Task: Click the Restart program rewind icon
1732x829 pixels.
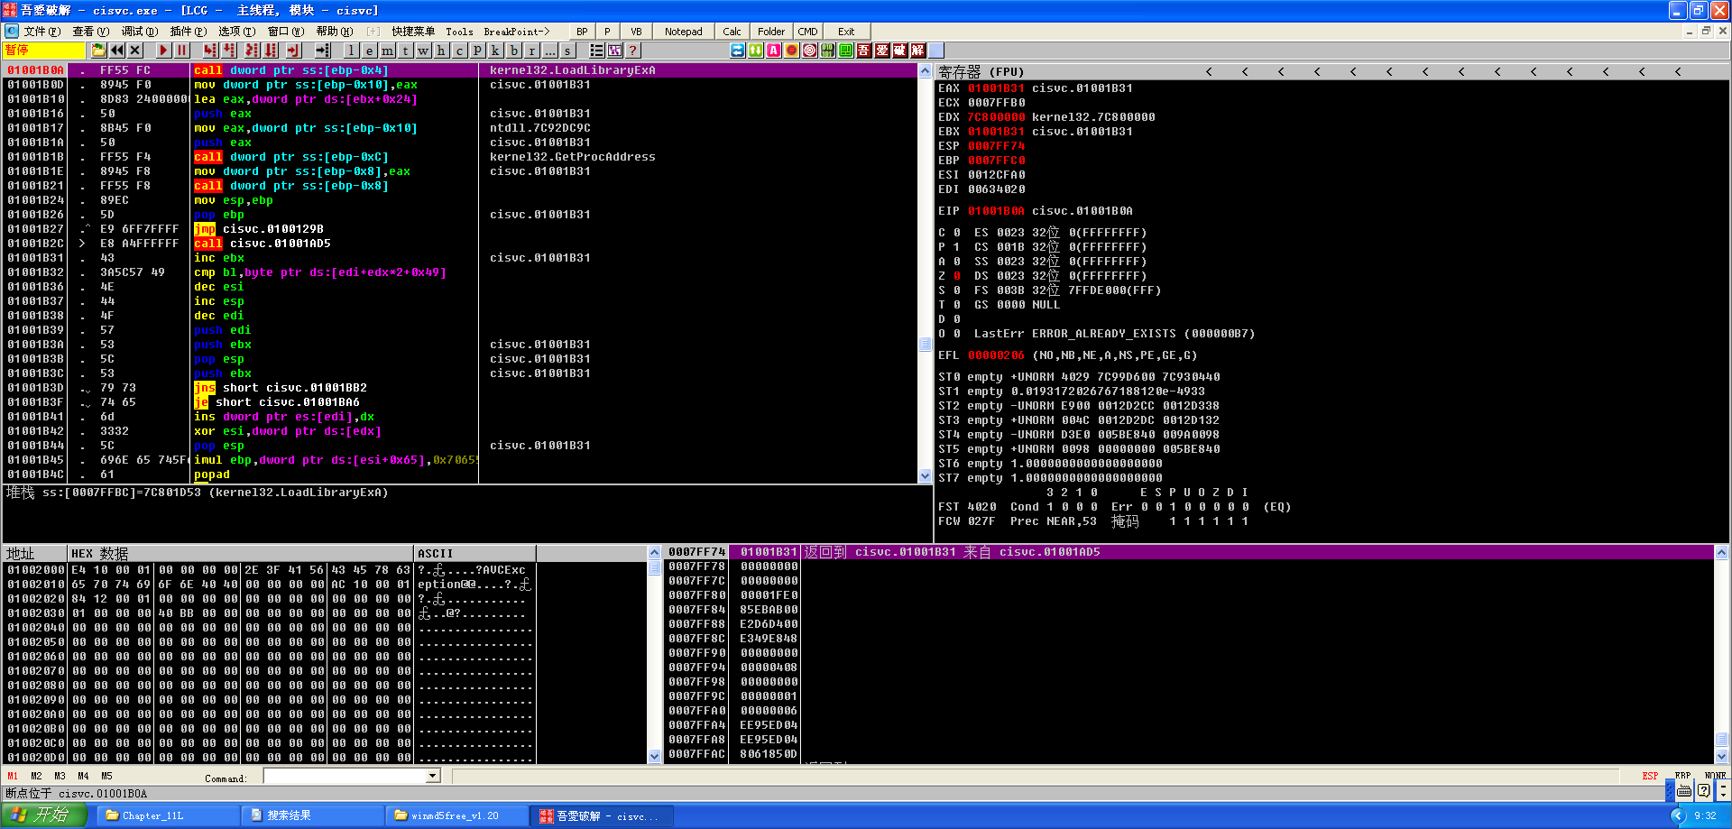Action: 117,51
